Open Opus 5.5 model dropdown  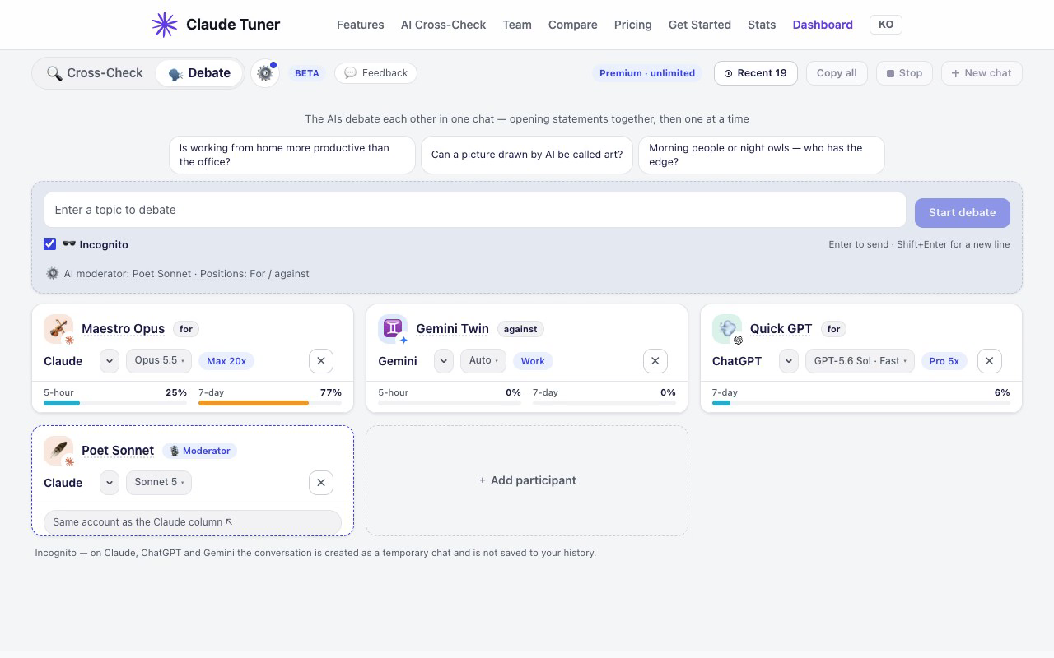point(159,361)
